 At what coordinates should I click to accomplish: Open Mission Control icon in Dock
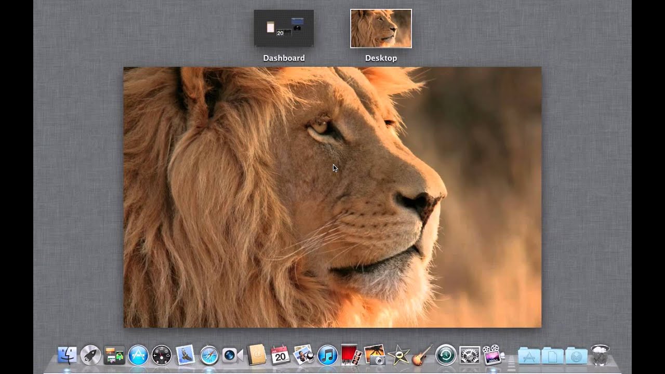coord(114,355)
